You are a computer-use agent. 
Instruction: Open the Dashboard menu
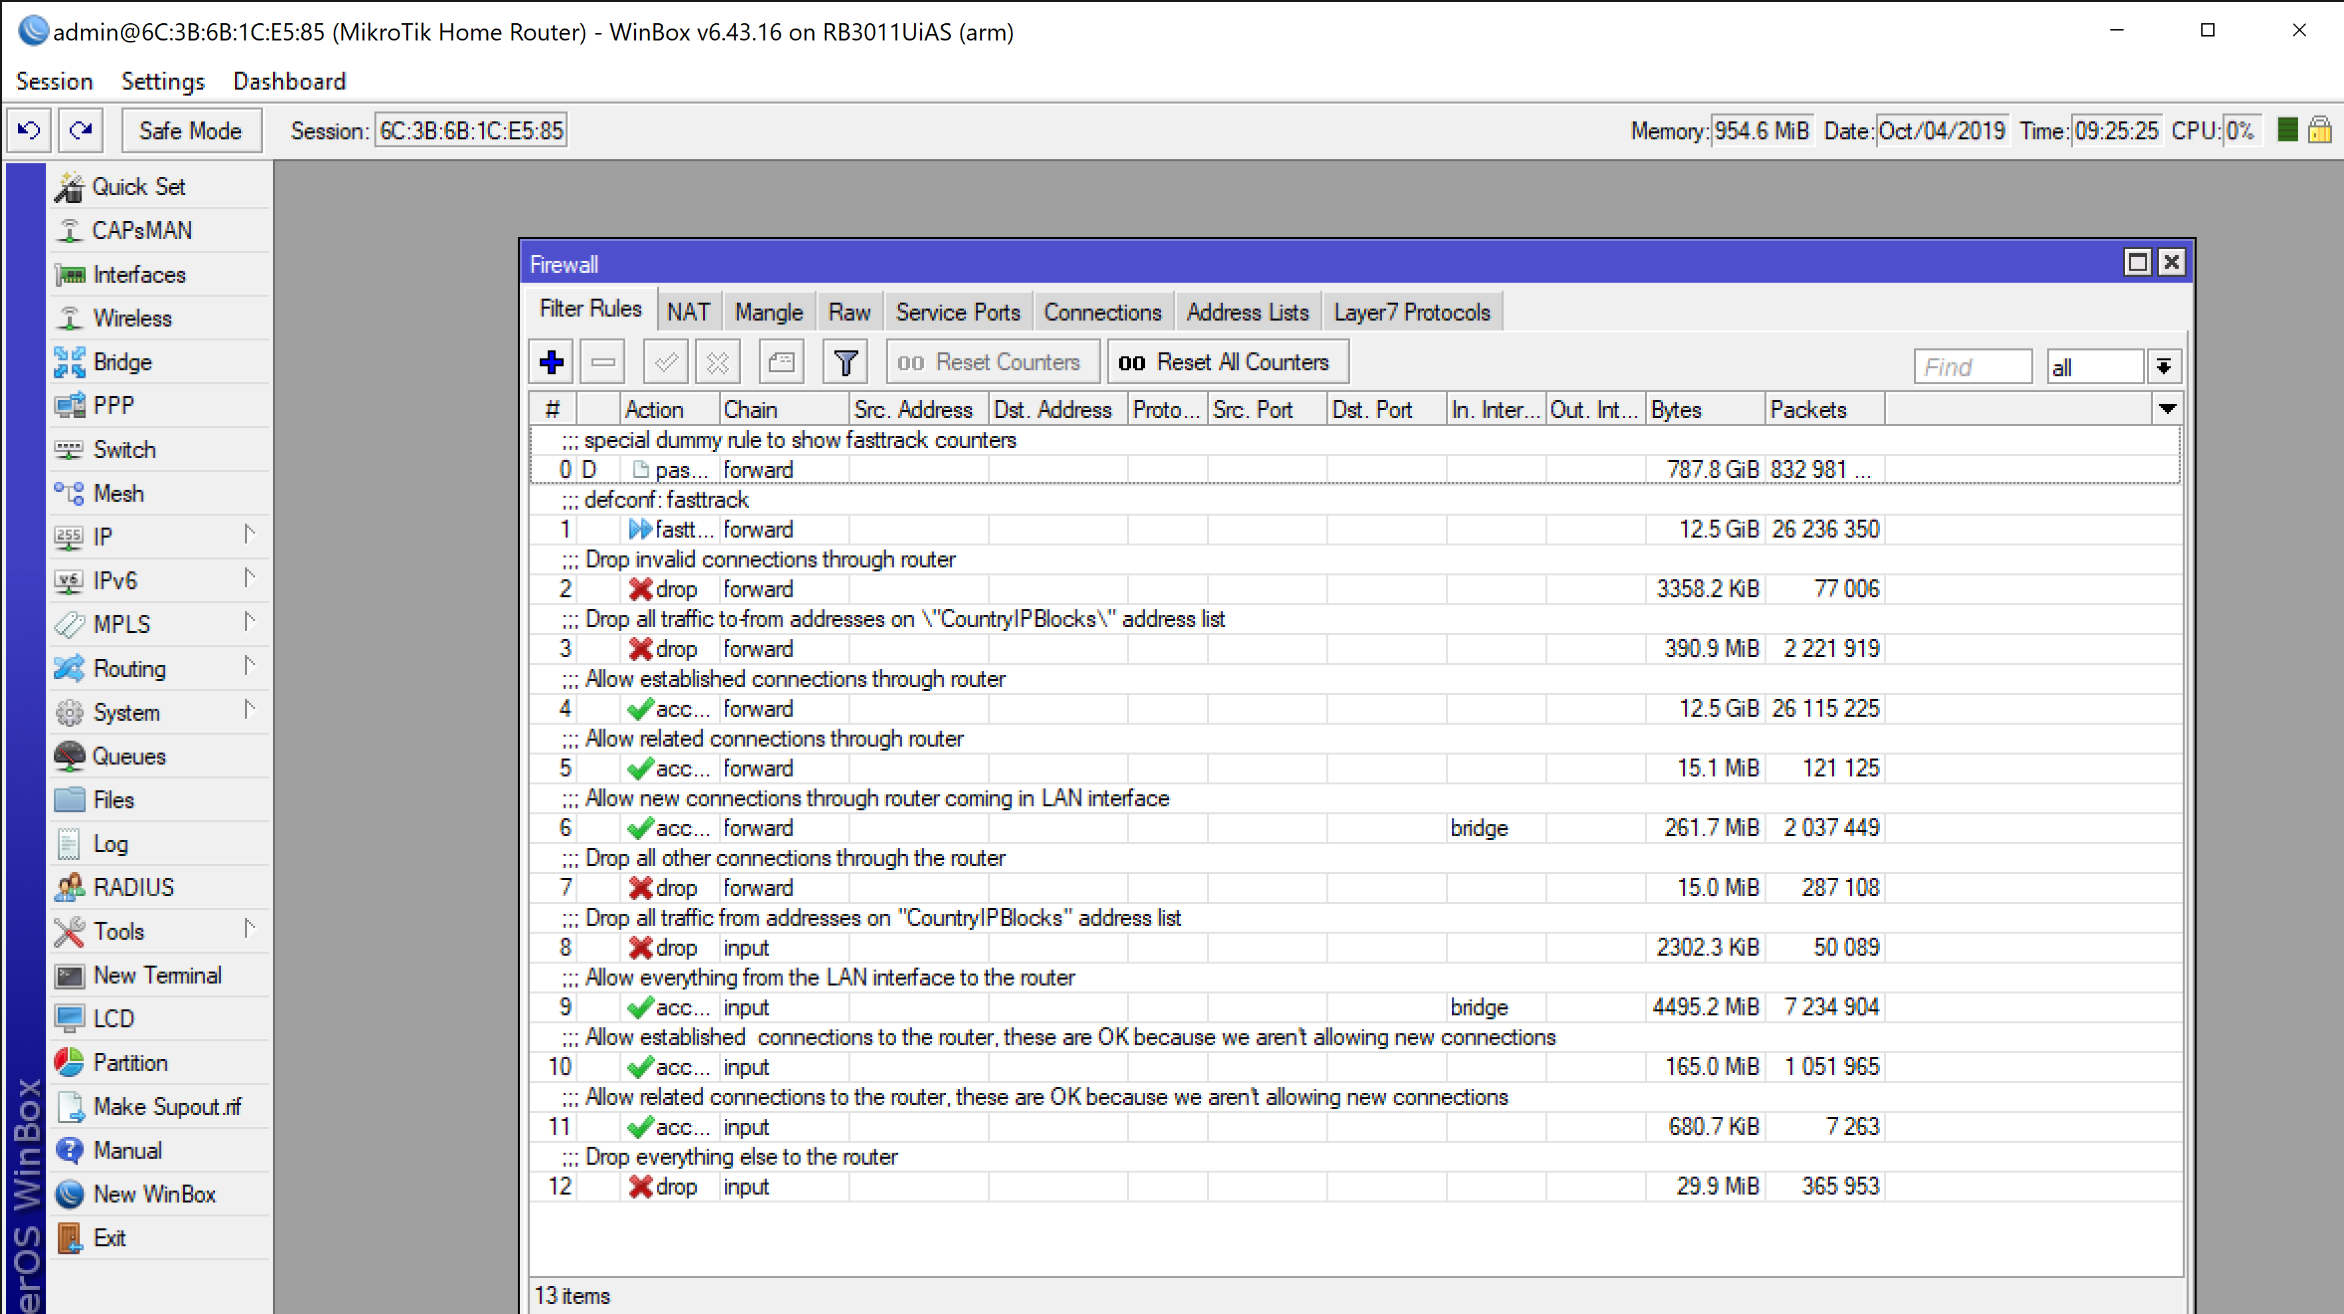tap(289, 81)
